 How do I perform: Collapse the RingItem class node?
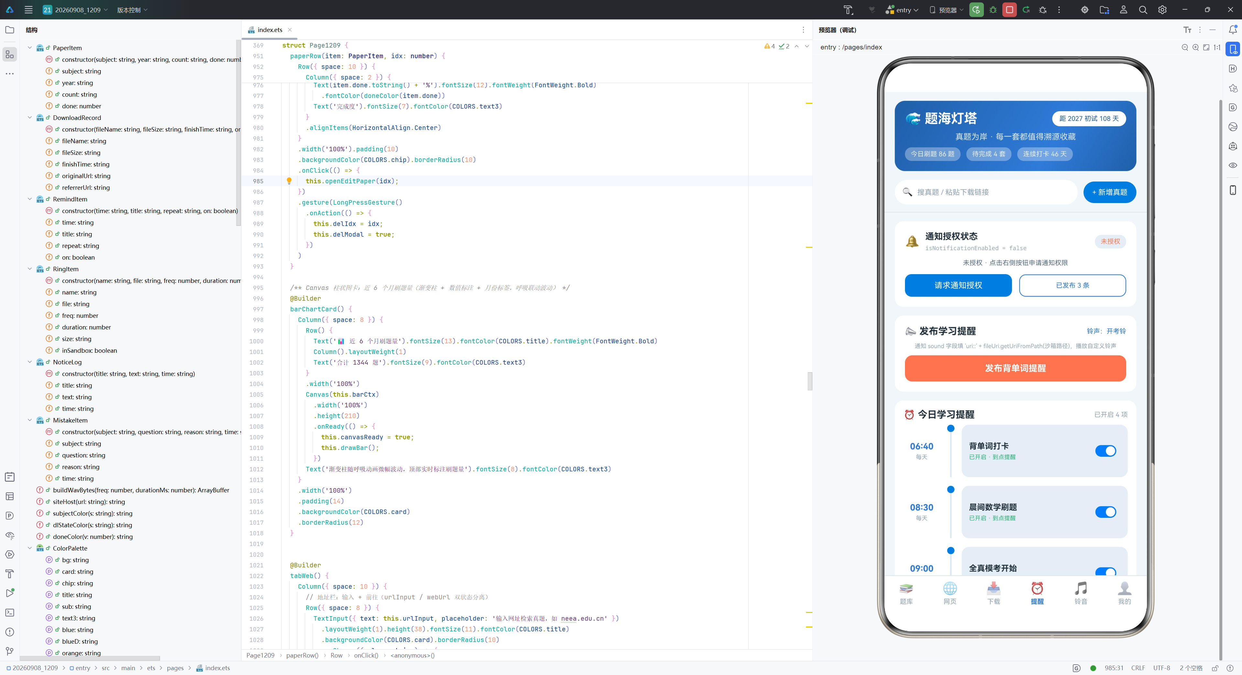pyautogui.click(x=29, y=269)
